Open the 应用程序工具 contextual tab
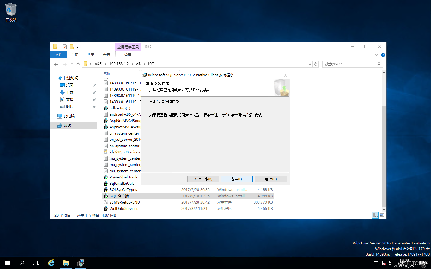The height and width of the screenshot is (269, 431). [128, 47]
